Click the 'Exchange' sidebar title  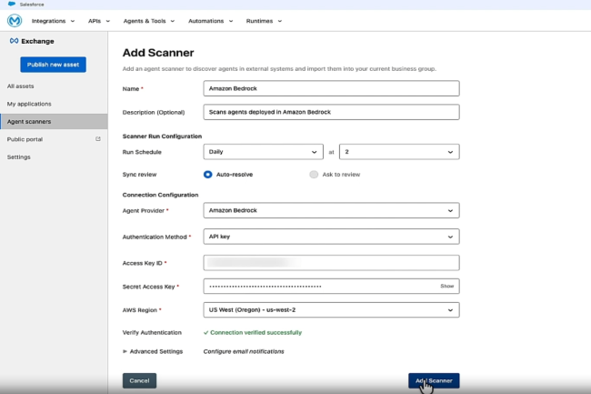click(37, 41)
